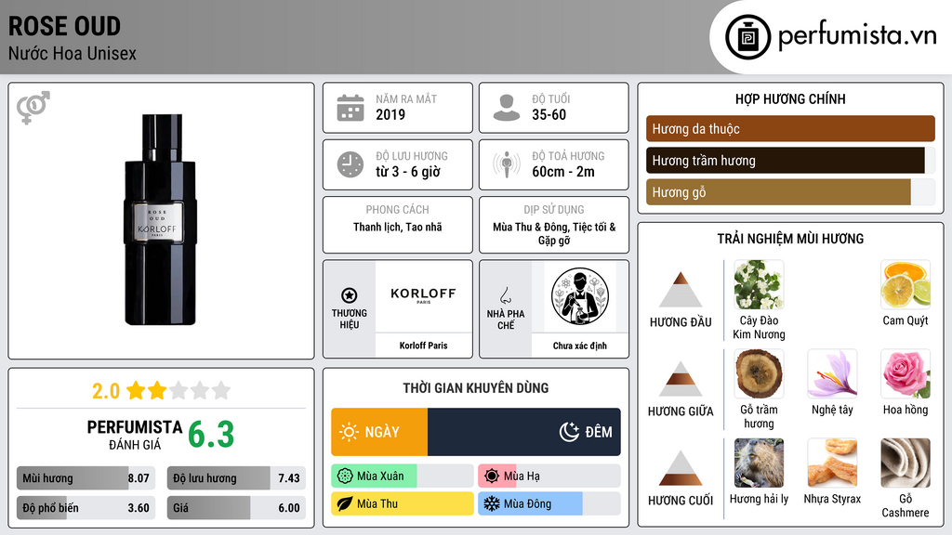Click the Mùi hương 8.07 rating bar

(x=86, y=478)
